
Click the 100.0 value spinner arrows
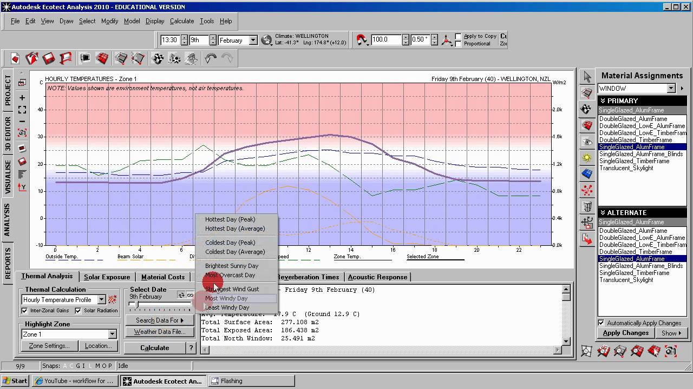point(405,40)
